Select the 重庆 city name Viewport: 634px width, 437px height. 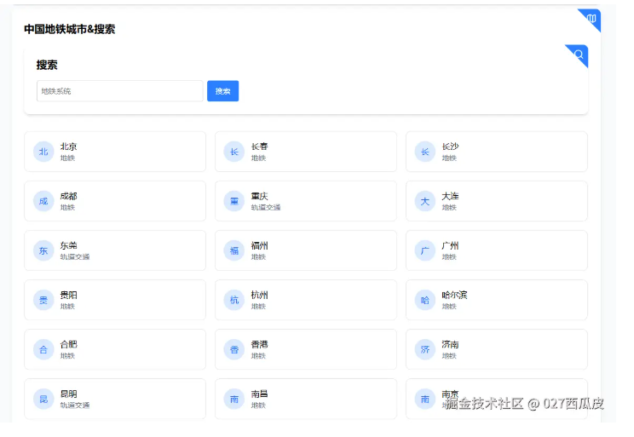click(259, 196)
